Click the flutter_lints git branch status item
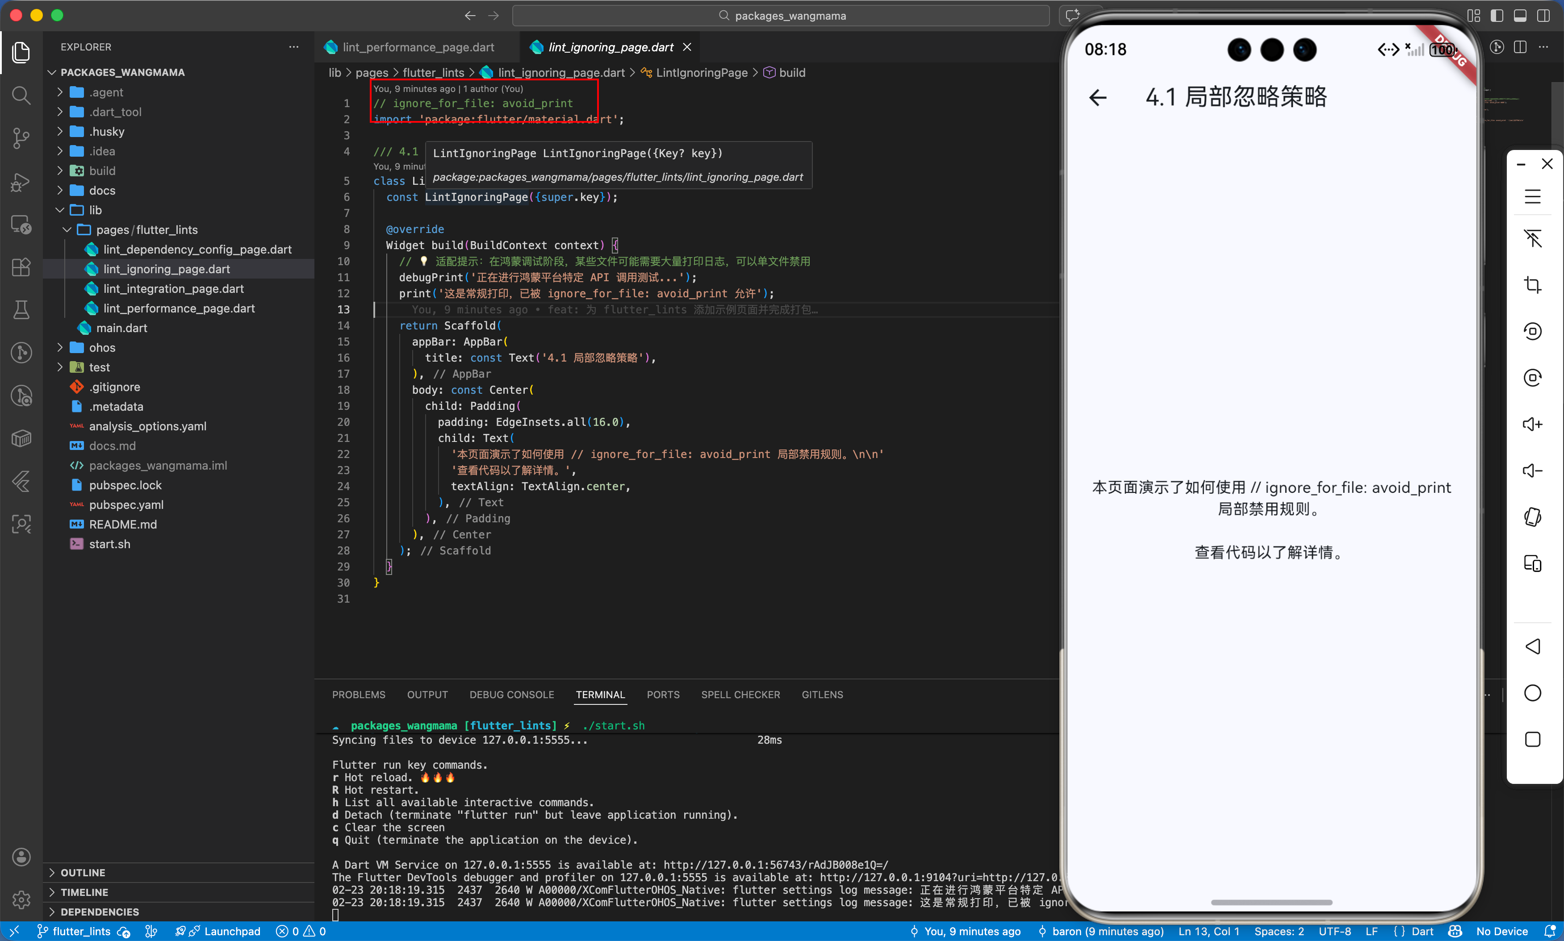This screenshot has width=1564, height=941. (x=81, y=931)
